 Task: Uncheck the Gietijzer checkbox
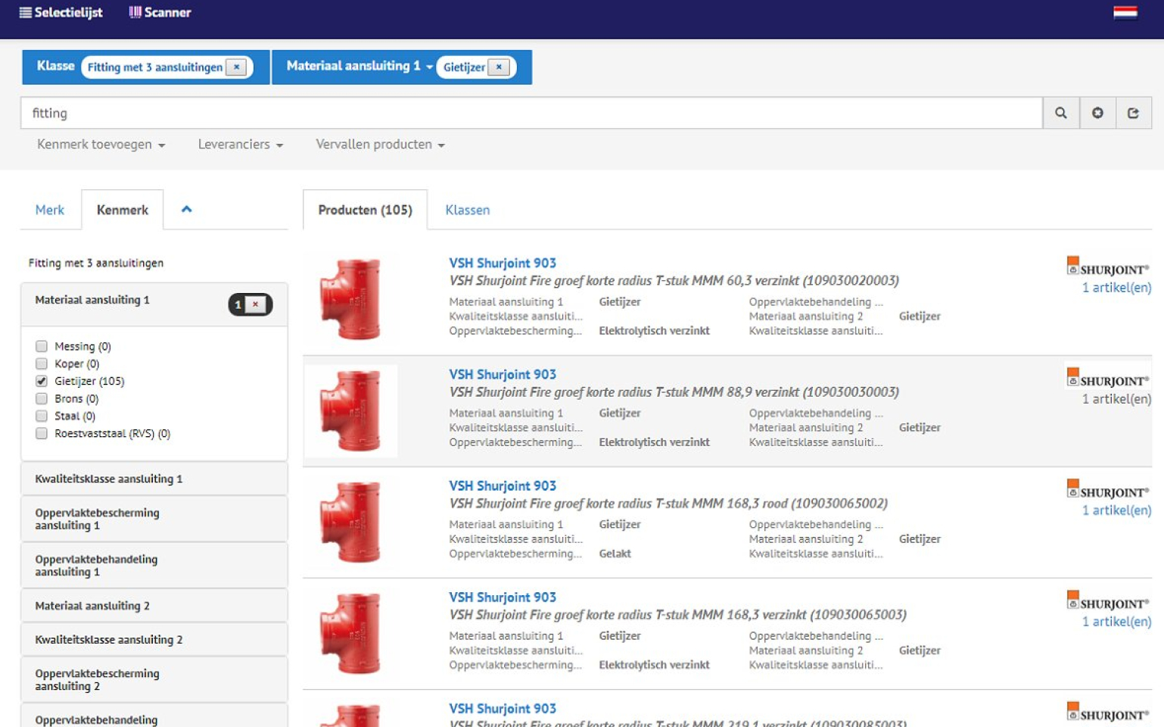tap(42, 381)
